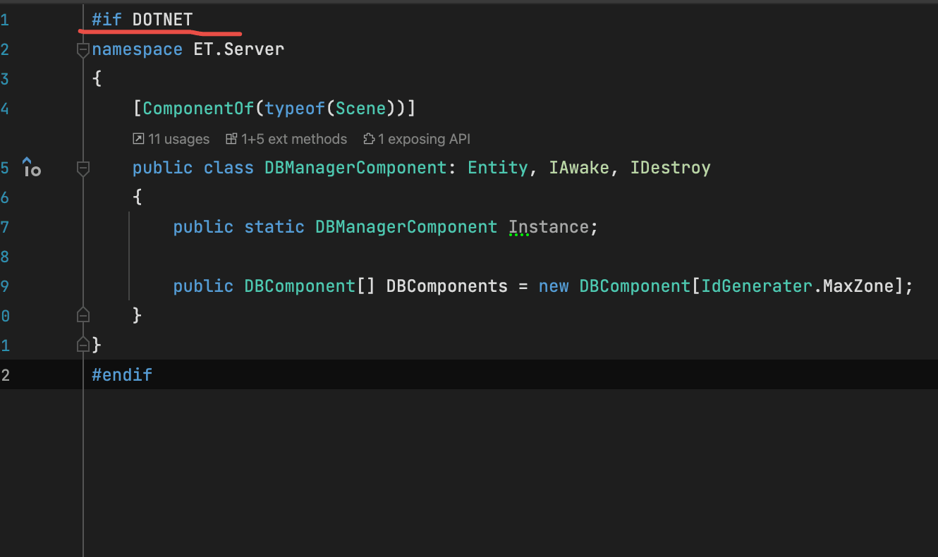Click the Scene type inside typeof
This screenshot has height=557, width=938.
tap(361, 109)
